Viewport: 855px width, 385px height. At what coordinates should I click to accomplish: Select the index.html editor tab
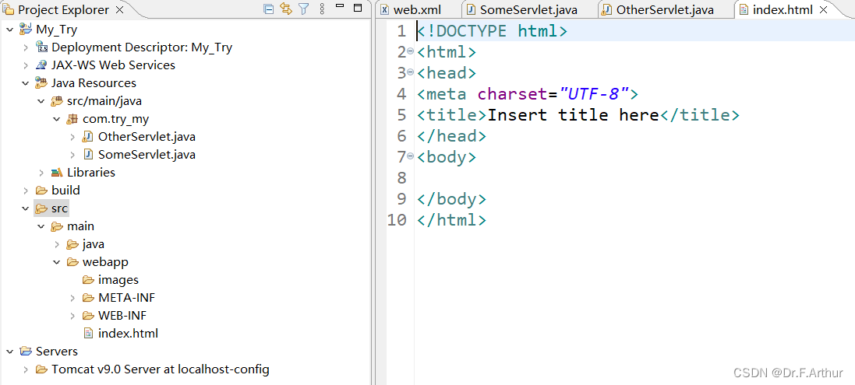click(783, 10)
